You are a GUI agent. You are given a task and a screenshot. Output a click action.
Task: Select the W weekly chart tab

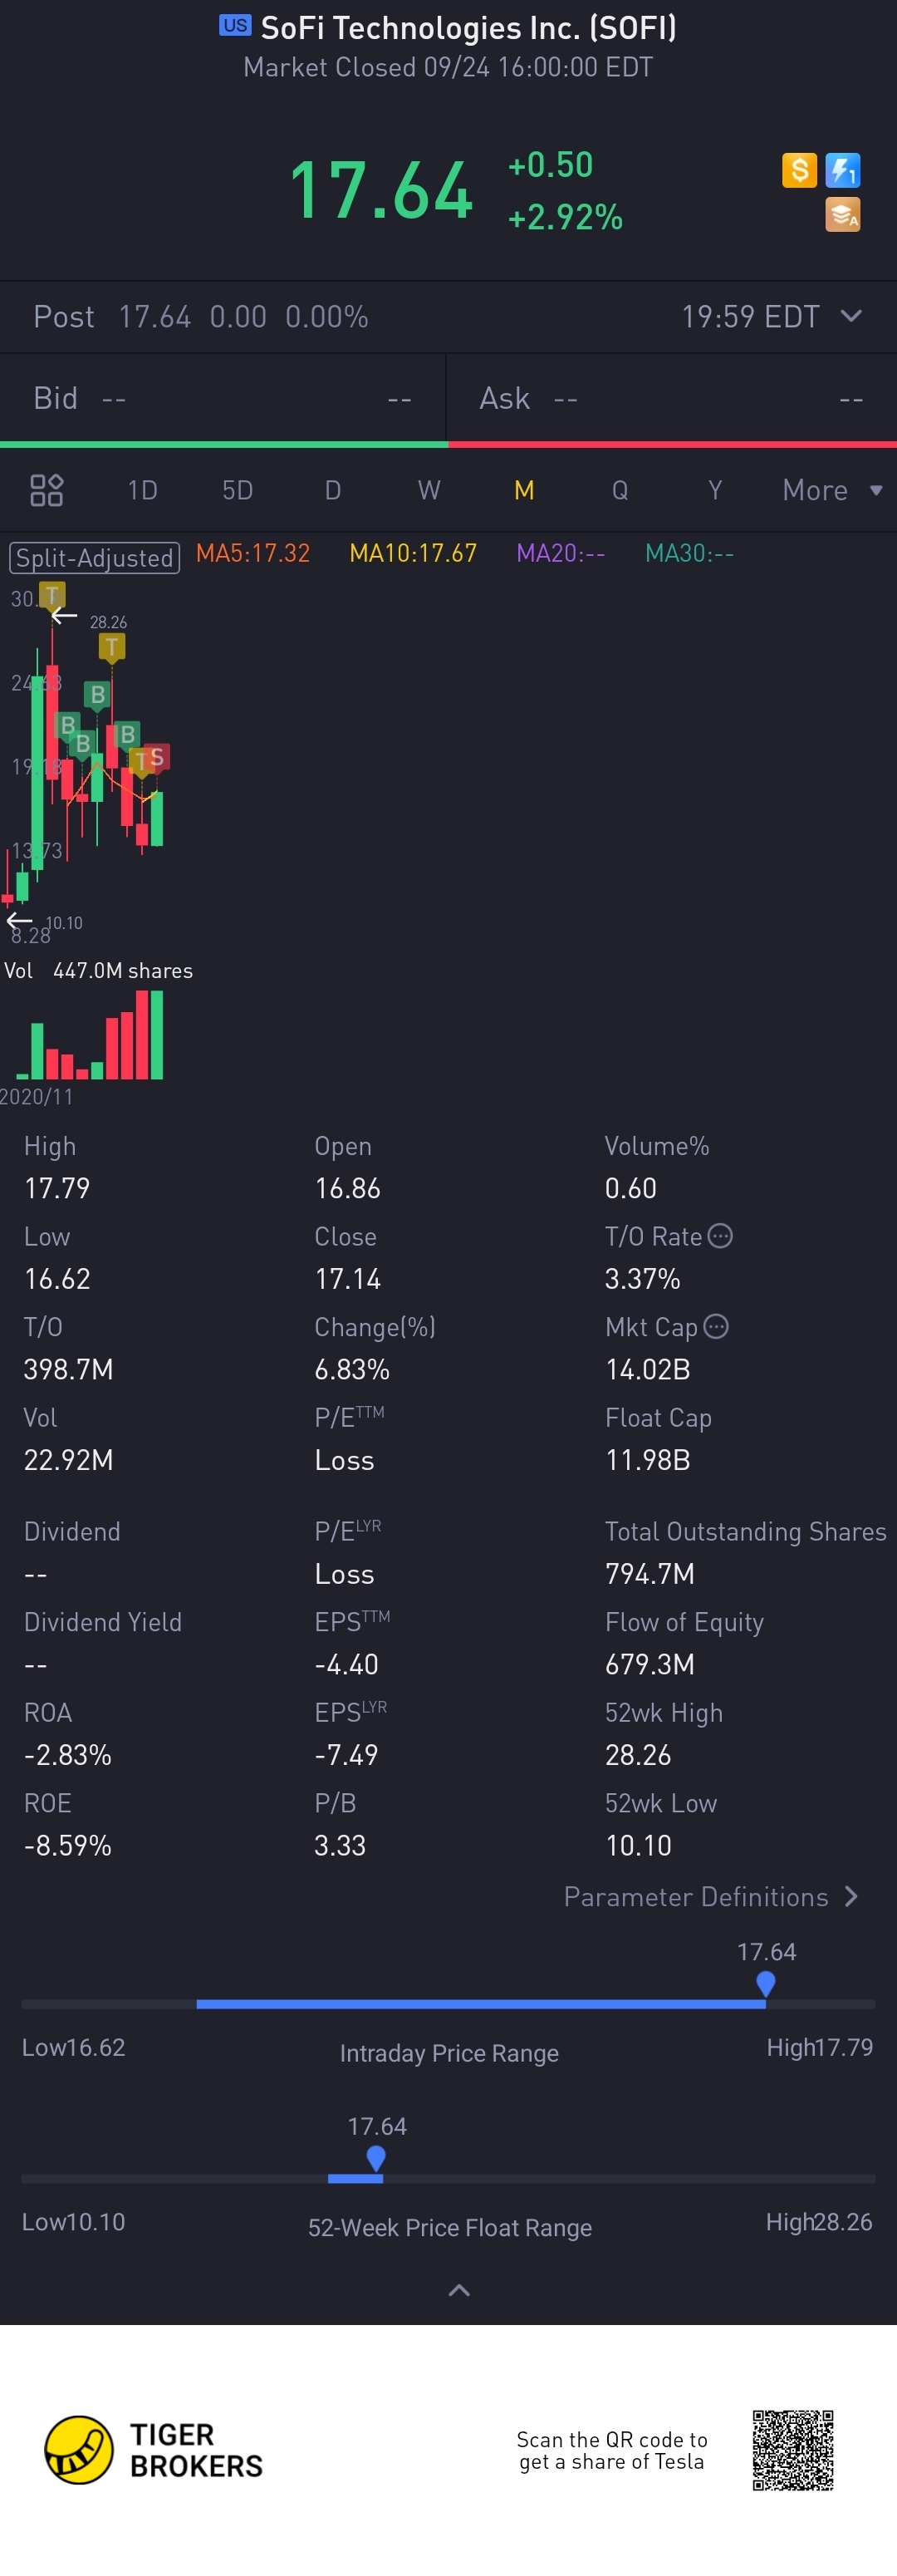429,490
